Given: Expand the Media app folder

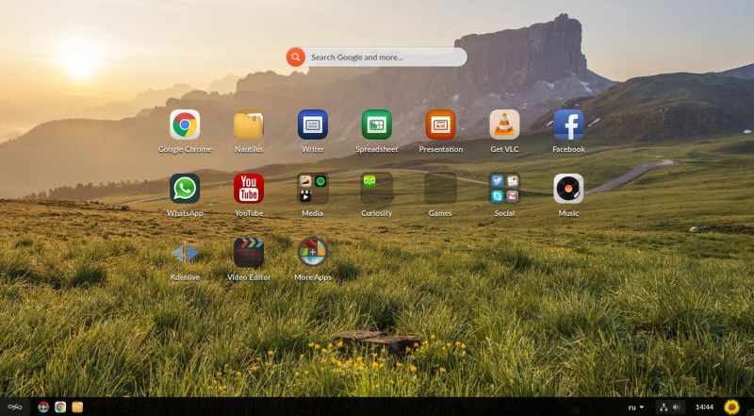Looking at the screenshot, I should click(313, 189).
